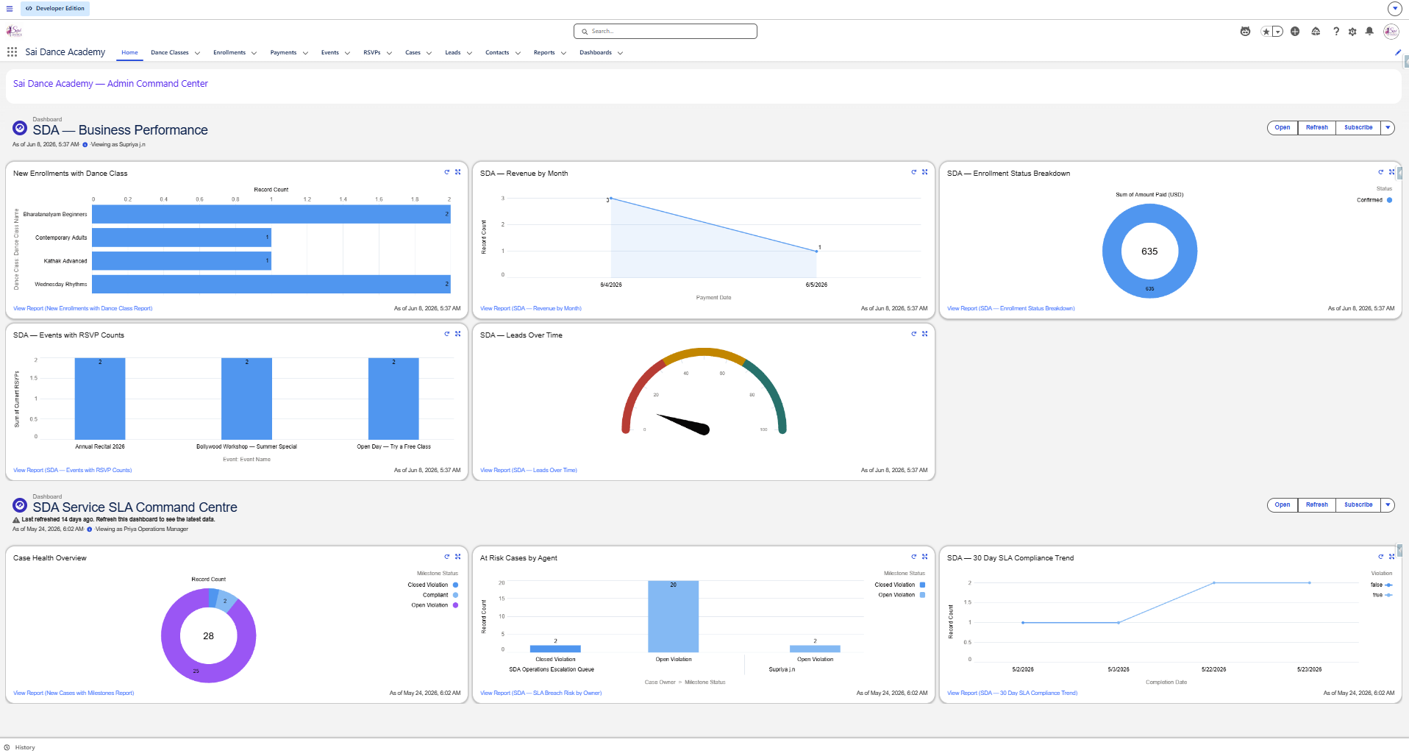Click Refresh on SLA Command Centre dashboard
This screenshot has width=1409, height=756.
1317,505
